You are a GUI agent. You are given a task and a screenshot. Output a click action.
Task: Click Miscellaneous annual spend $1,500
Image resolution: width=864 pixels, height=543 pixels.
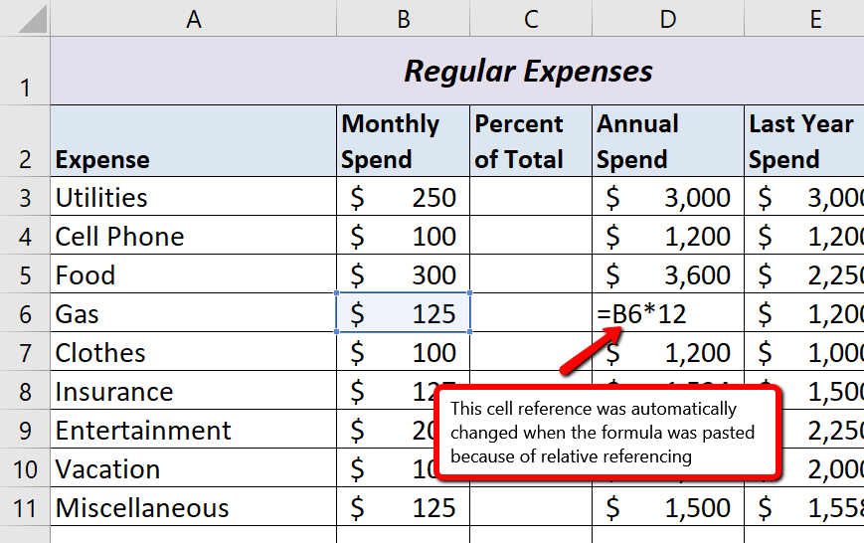tap(668, 506)
